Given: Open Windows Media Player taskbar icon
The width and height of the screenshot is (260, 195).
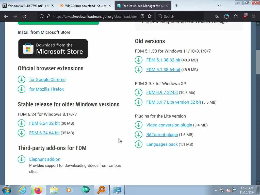Looking at the screenshot, I should coord(69,190).
